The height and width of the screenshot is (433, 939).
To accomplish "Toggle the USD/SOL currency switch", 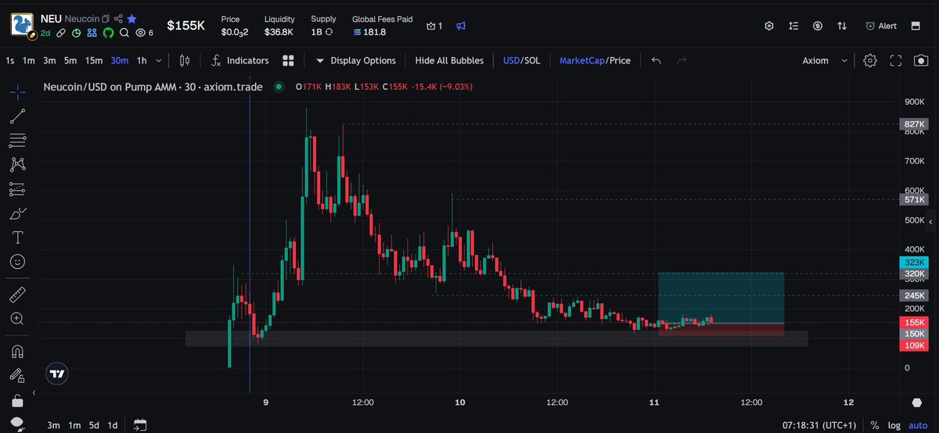I will click(x=521, y=60).
